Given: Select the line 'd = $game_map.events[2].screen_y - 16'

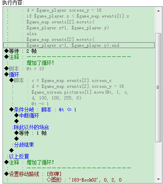Looking at the screenshot, I should (x=78, y=86).
